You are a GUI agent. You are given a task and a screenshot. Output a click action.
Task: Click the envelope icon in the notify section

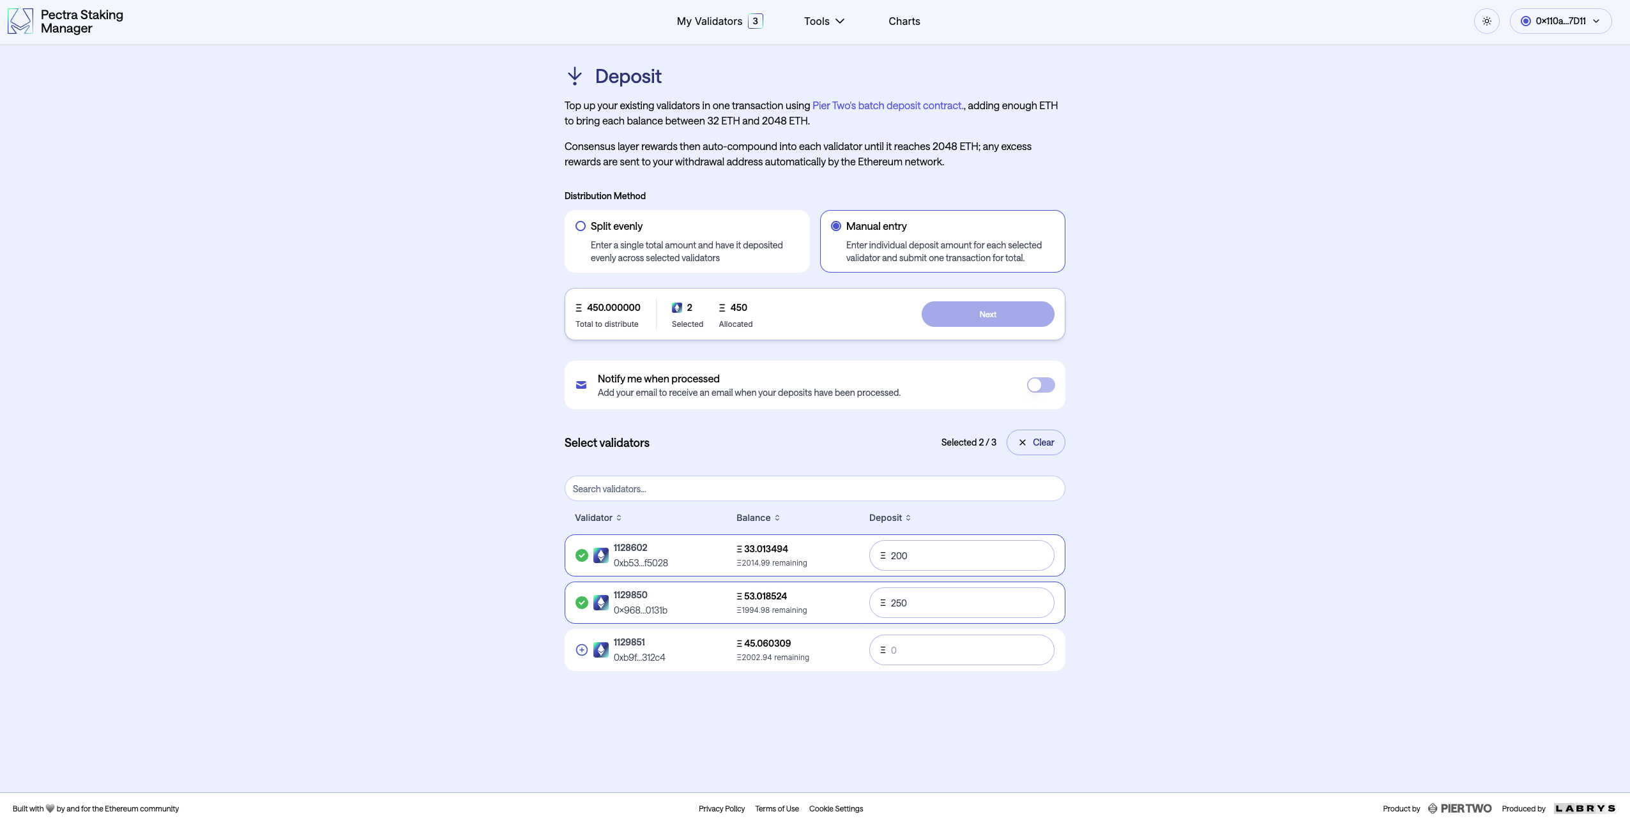point(580,384)
